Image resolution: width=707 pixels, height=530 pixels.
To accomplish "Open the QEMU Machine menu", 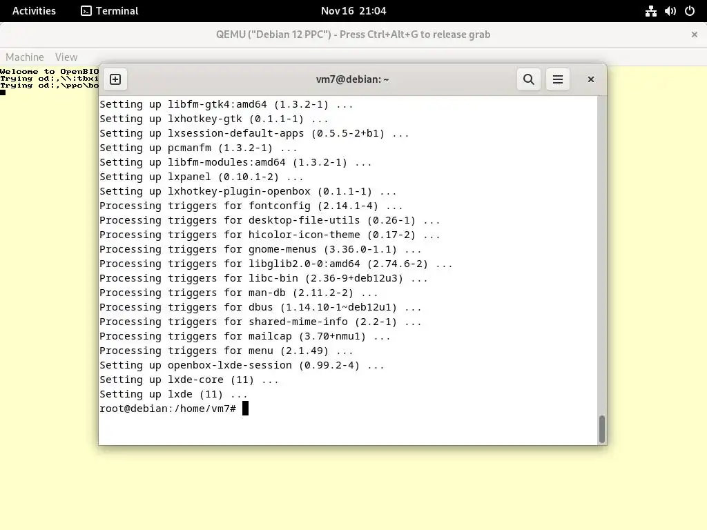I will [x=25, y=57].
